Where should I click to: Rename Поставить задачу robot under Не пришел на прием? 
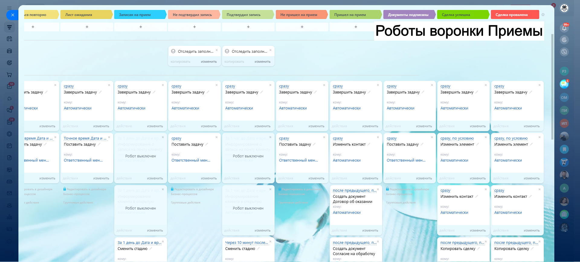click(x=314, y=144)
